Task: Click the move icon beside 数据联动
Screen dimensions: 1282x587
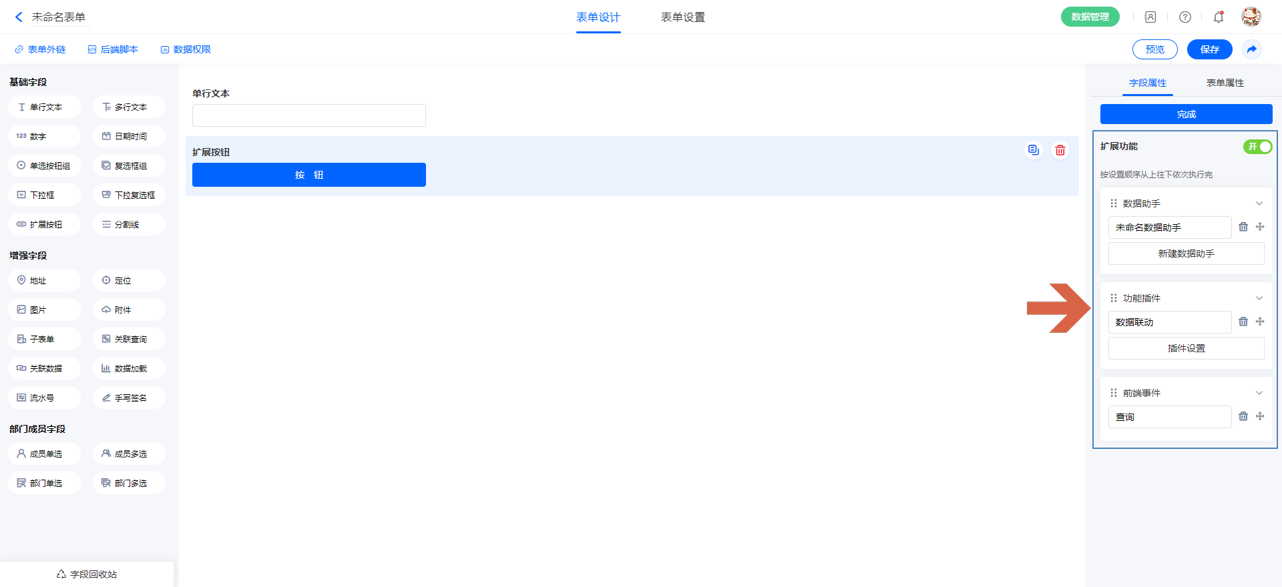Action: 1260,322
